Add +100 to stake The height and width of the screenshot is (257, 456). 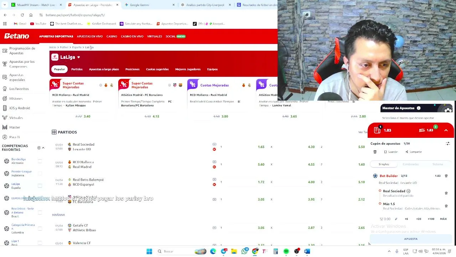pyautogui.click(x=431, y=219)
